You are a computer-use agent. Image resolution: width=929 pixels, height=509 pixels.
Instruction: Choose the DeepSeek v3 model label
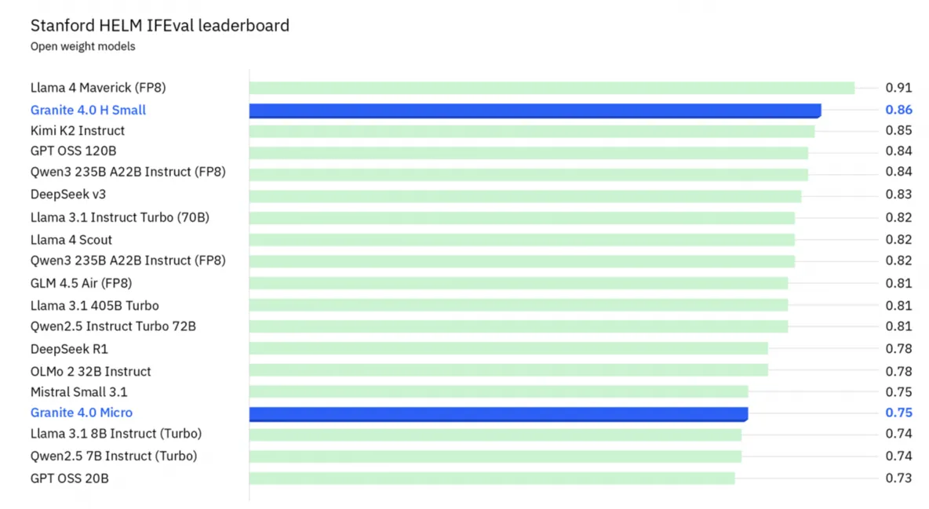point(67,195)
